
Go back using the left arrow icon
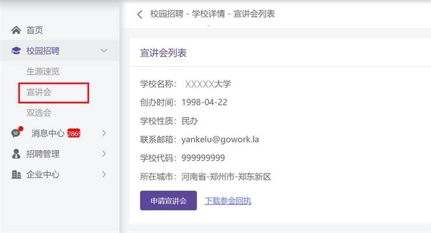click(140, 15)
